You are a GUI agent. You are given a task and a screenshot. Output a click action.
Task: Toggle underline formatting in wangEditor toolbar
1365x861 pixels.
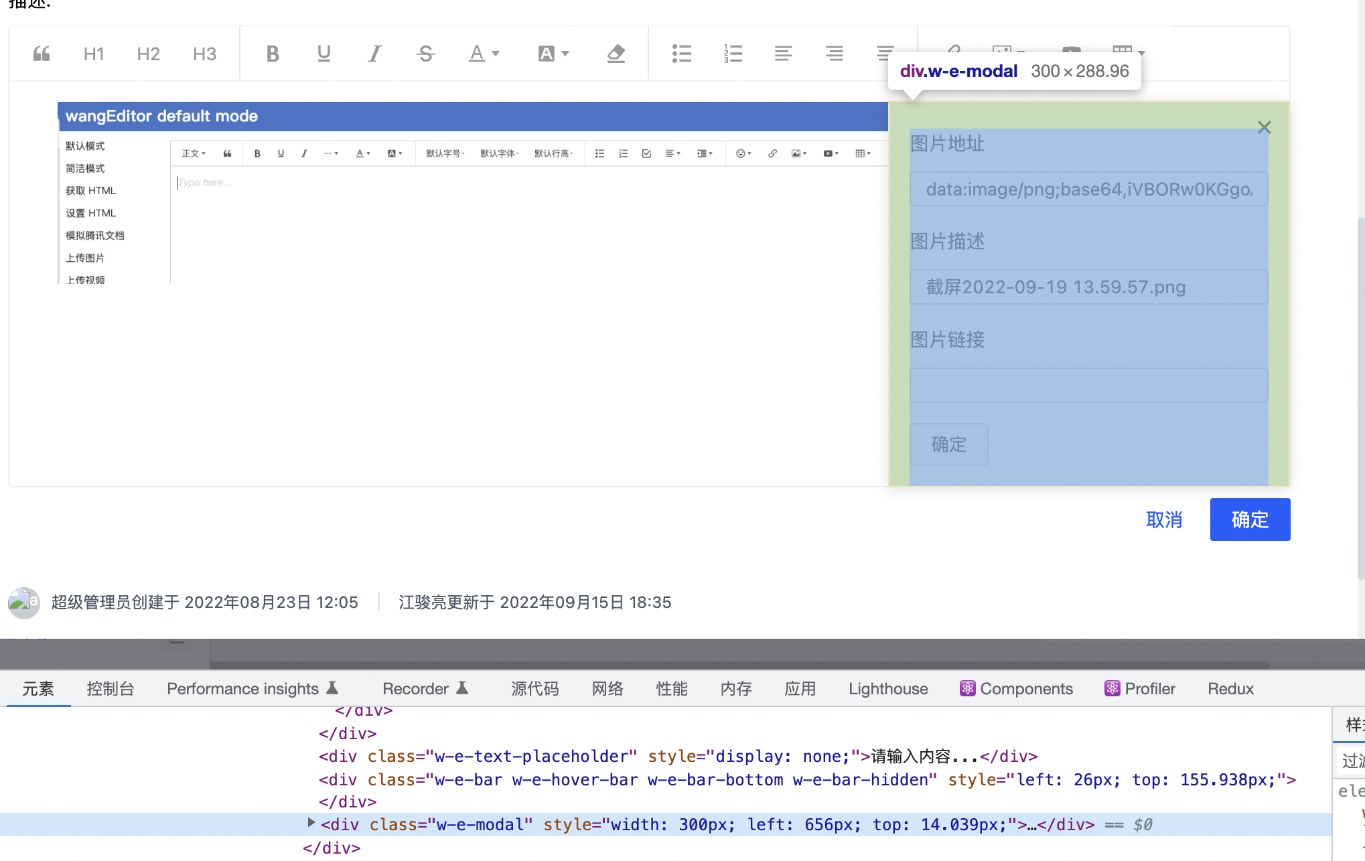[x=281, y=153]
